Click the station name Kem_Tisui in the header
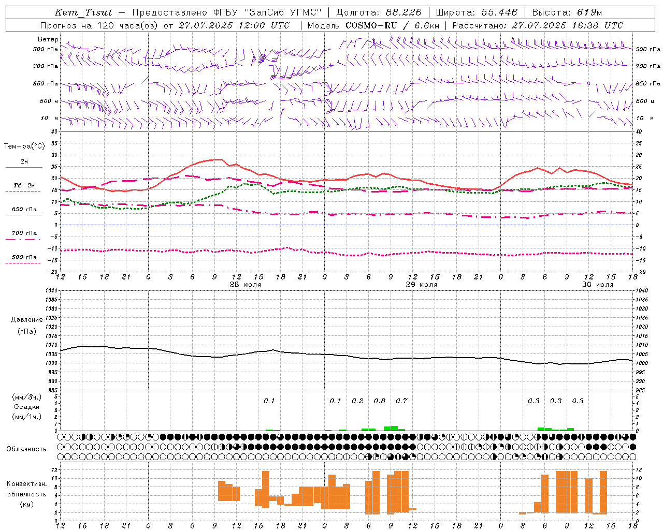The width and height of the screenshot is (663, 530). (x=83, y=12)
